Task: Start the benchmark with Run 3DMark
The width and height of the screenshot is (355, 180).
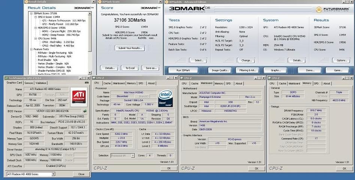Action: pos(183,70)
